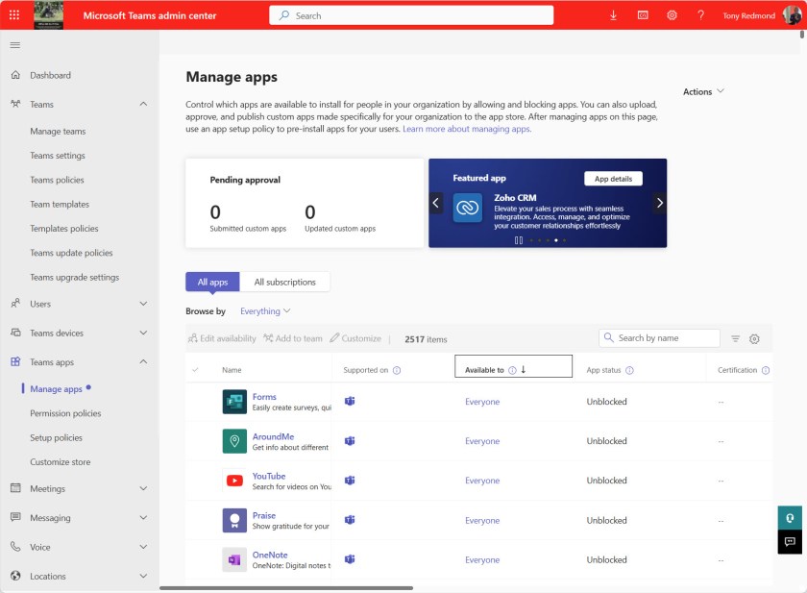Viewport: 807px width, 593px height.
Task: Expand the Voice navigation section
Action: [143, 547]
